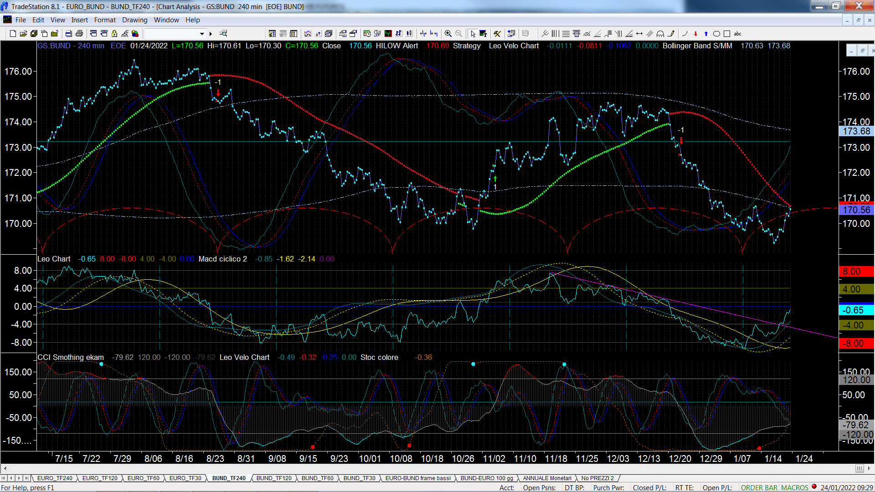Select the green bars on black chart style icon
Viewport: 875px width, 492px height.
pyautogui.click(x=388, y=34)
